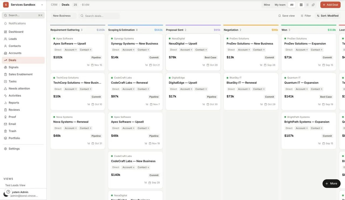Click the Proof sidebar icon
Viewport: 345px width, 200px height.
coord(5,117)
